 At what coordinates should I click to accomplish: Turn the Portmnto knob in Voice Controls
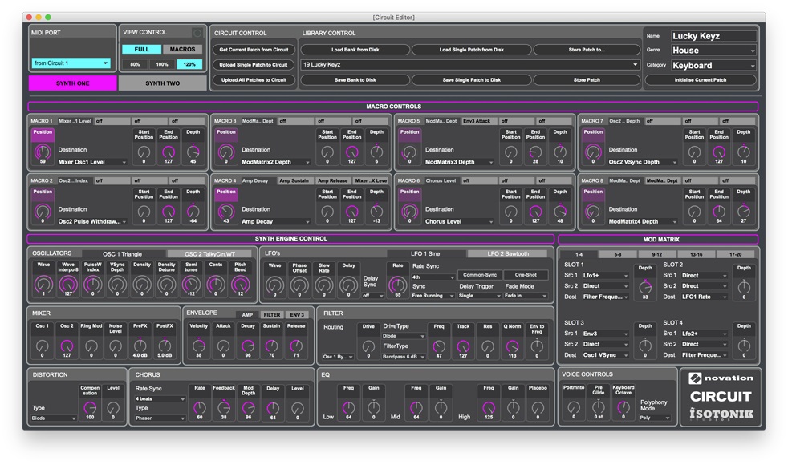[574, 407]
